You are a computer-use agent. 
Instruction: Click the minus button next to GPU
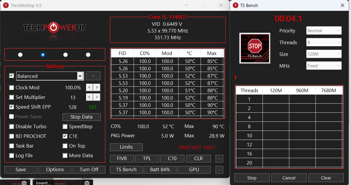pyautogui.click(x=219, y=169)
